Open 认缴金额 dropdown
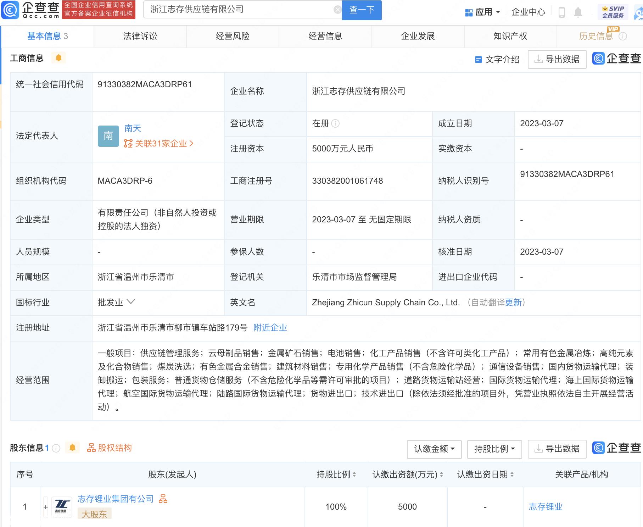643x527 pixels. click(x=434, y=449)
